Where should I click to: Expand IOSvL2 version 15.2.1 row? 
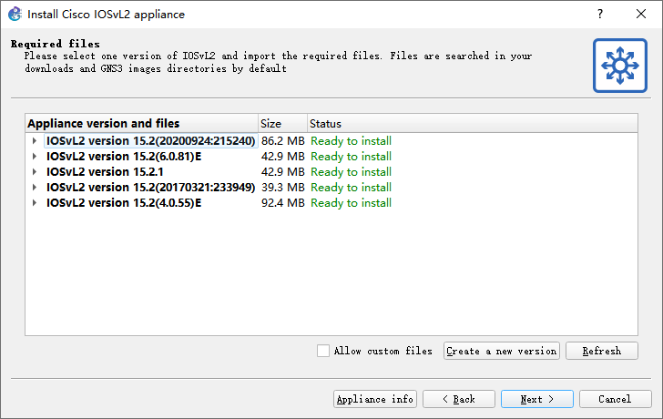(x=35, y=171)
